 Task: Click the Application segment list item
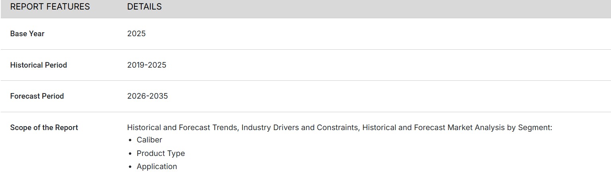click(157, 167)
